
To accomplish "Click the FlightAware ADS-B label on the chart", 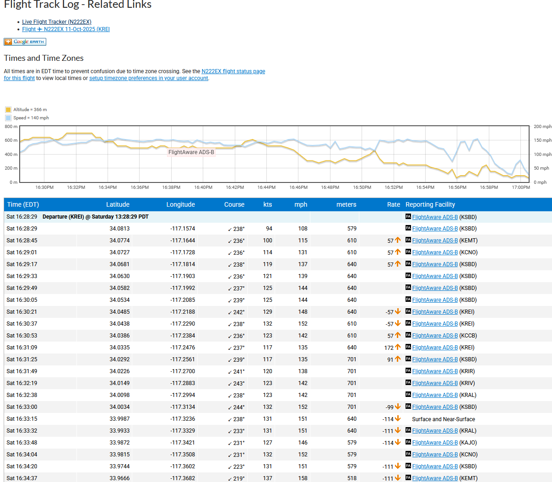I will pyautogui.click(x=191, y=152).
